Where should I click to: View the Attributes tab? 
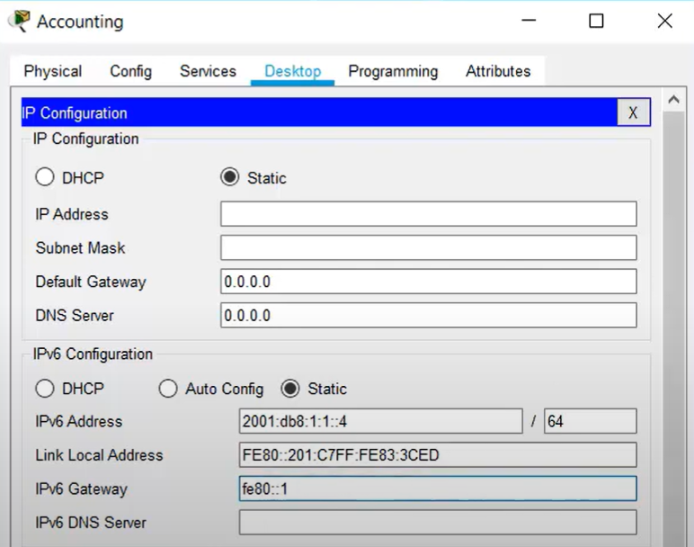point(498,71)
